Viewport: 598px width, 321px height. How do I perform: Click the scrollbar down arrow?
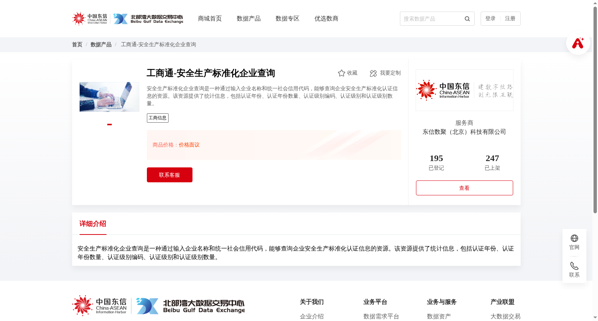pyautogui.click(x=595, y=318)
